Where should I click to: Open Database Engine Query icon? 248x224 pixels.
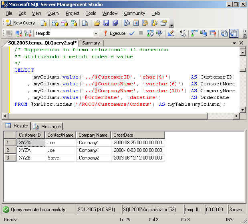tap(44, 23)
